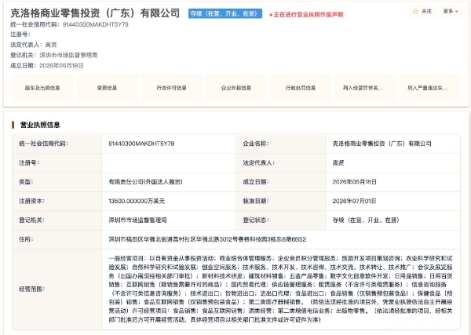Click the 注册资本 label cell
Screen dimensions: 471x335
(57, 201)
